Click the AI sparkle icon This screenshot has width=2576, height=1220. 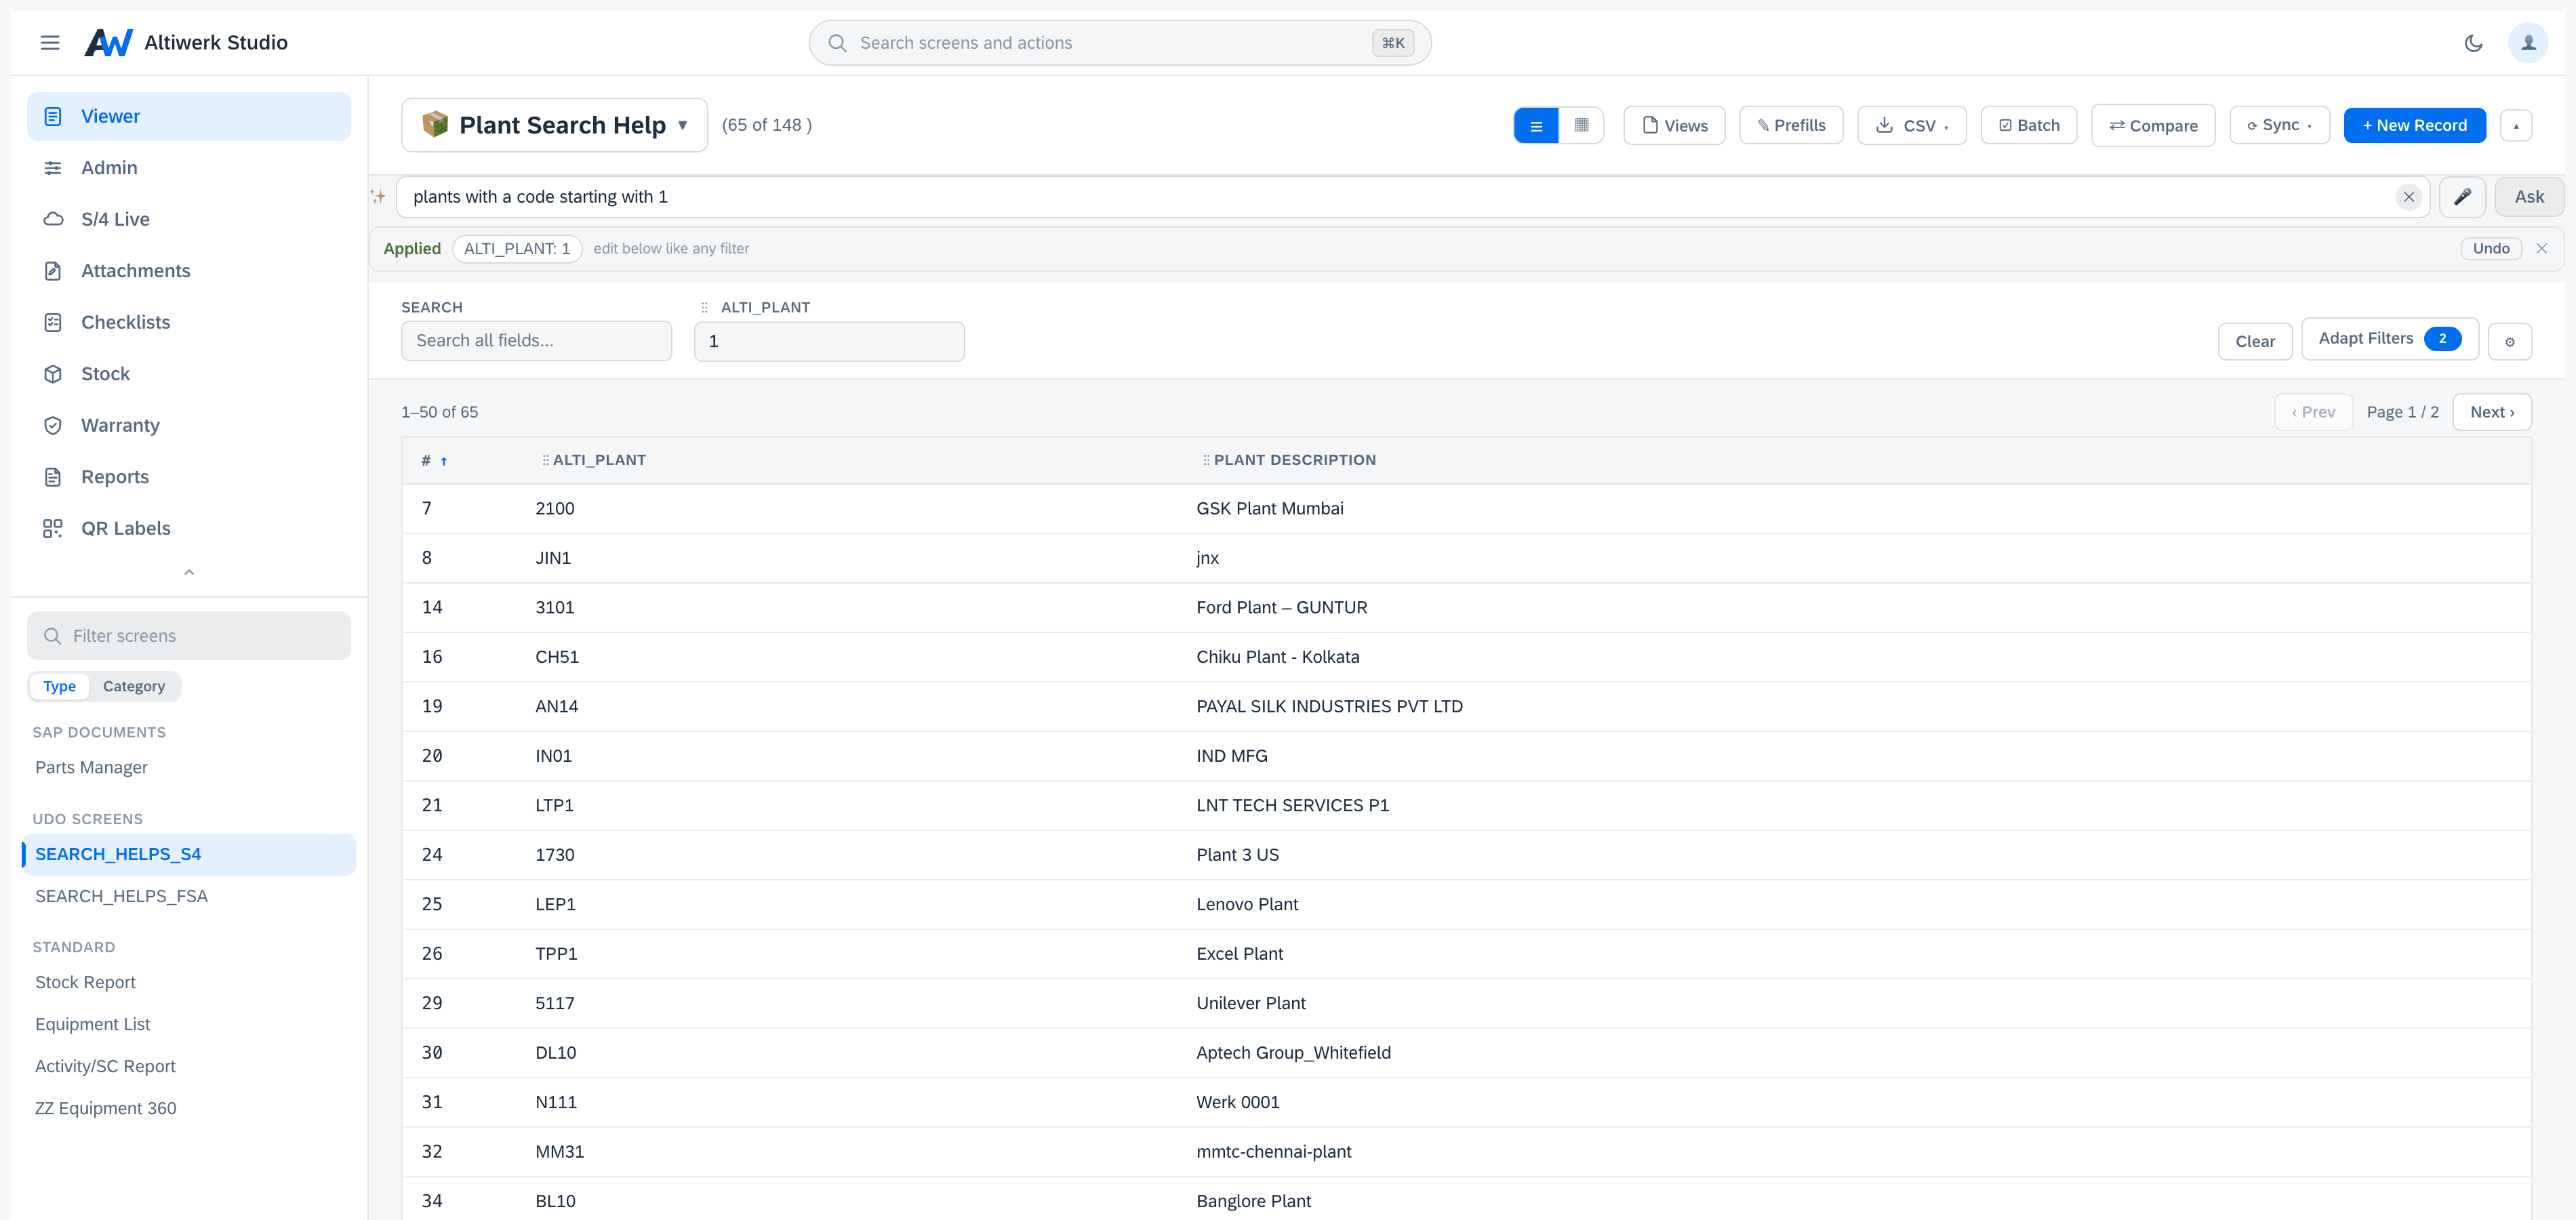379,197
